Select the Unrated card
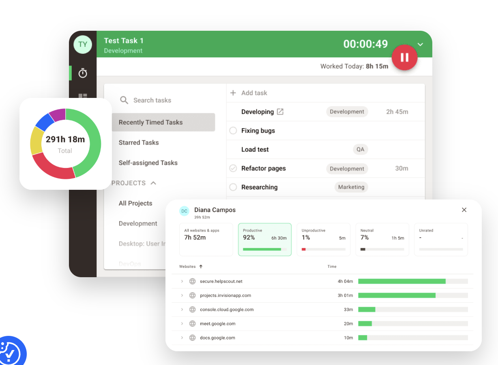This screenshot has width=498, height=365. (x=441, y=240)
